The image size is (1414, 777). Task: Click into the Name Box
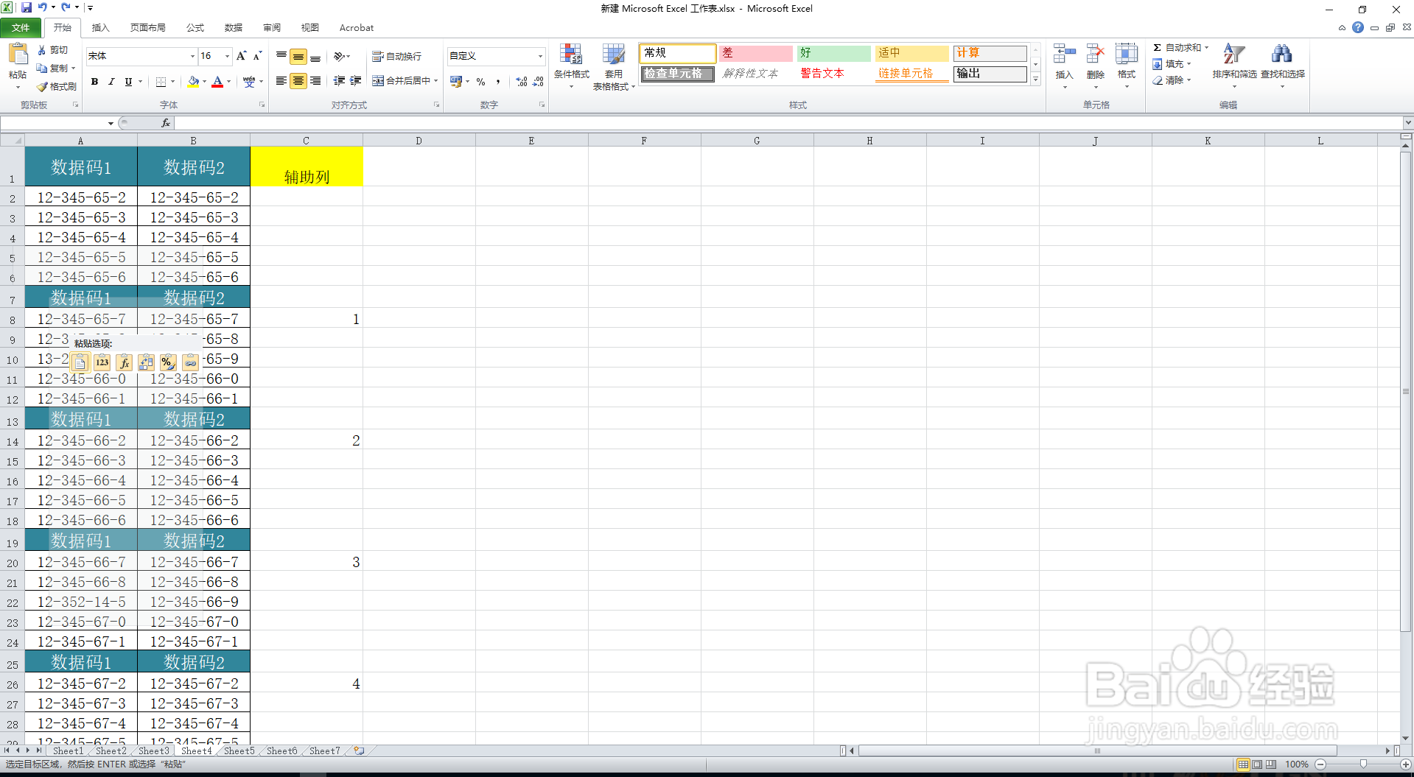tap(53, 123)
